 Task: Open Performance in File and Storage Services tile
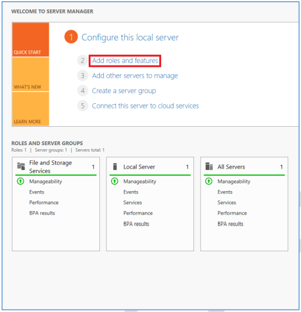pyautogui.click(x=44, y=202)
